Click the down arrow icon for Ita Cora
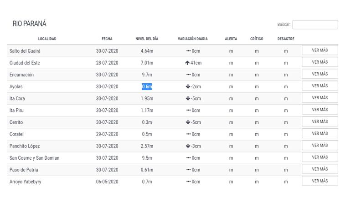Screen dimensions: 351x197 pos(188,98)
